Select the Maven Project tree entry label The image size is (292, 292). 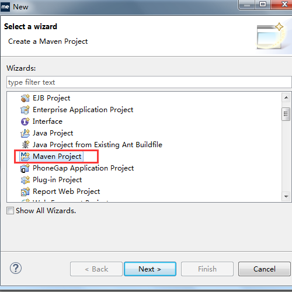[57, 157]
